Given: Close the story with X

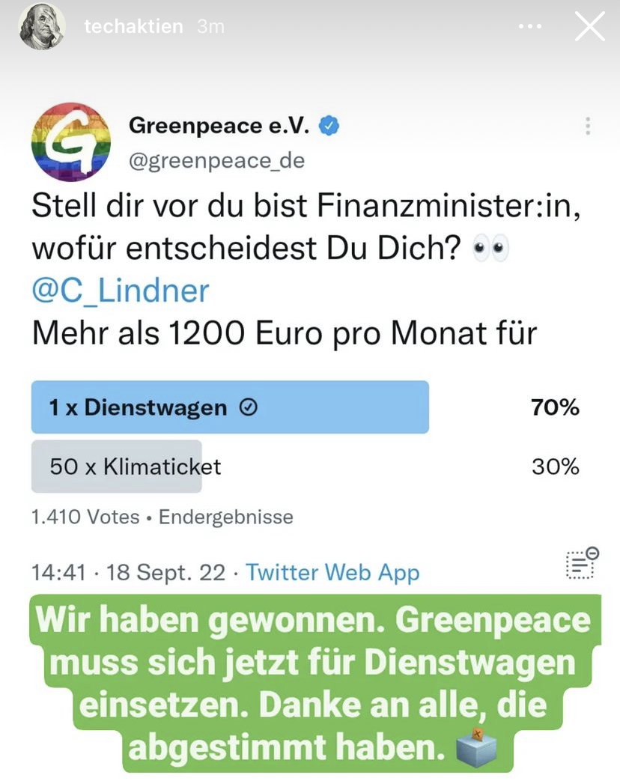Looking at the screenshot, I should click(x=589, y=26).
